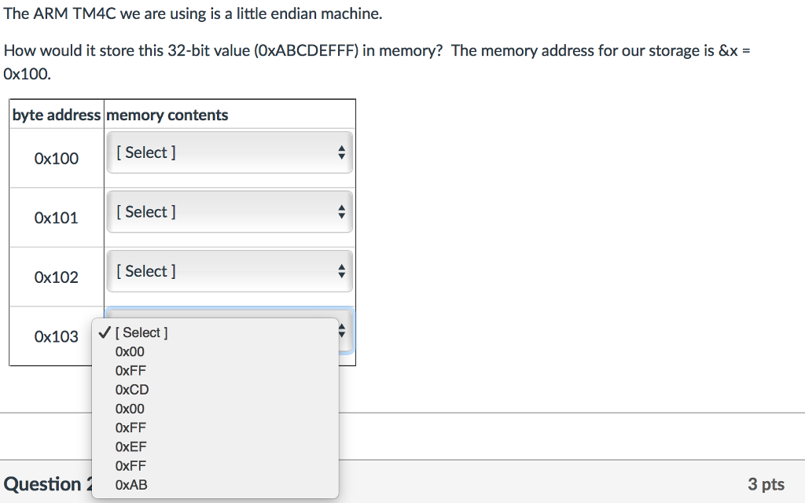The image size is (805, 503).
Task: Click the arrow icon of the 0x103 dropdown
Action: (x=342, y=332)
